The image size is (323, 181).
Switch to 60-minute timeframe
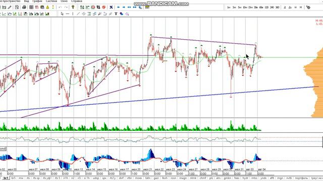[261, 8]
